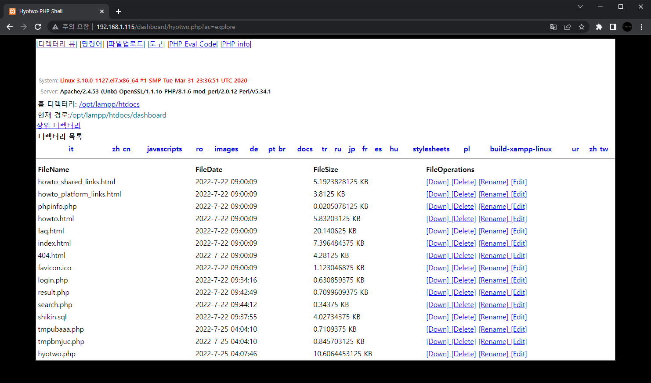The height and width of the screenshot is (383, 651).
Task: Rename the result.php file
Action: click(493, 292)
